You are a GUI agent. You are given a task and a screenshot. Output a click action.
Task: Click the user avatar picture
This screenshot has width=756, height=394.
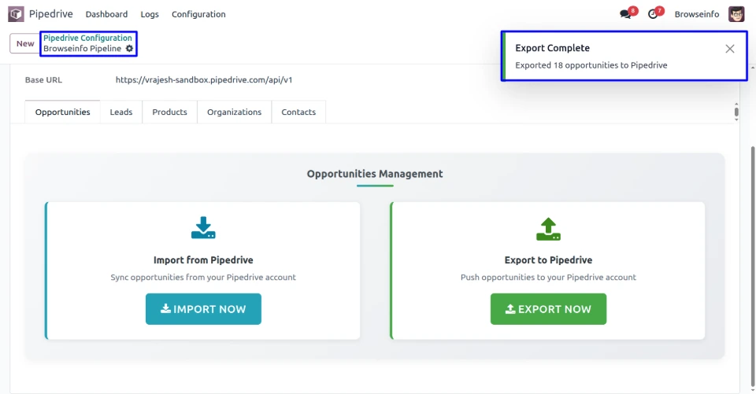point(736,14)
